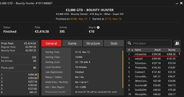Click the Rebuys / Addon No / No value
This screenshot has height=97, width=184.
click(79, 77)
